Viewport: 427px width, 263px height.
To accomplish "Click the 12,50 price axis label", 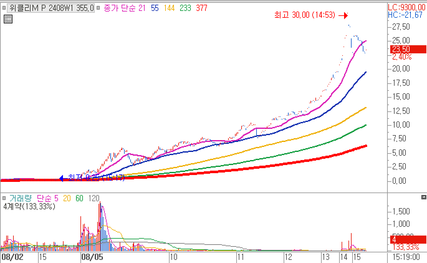I will point(401,111).
